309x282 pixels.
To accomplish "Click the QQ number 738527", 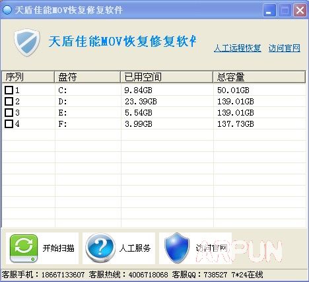I will pyautogui.click(x=215, y=275).
